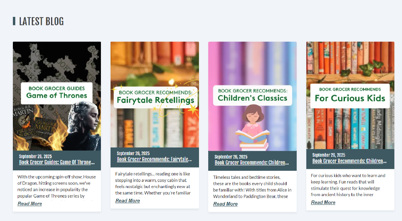This screenshot has height=221, width=402.
Task: Click Read More on Game of Thrones post
Action: (30, 204)
